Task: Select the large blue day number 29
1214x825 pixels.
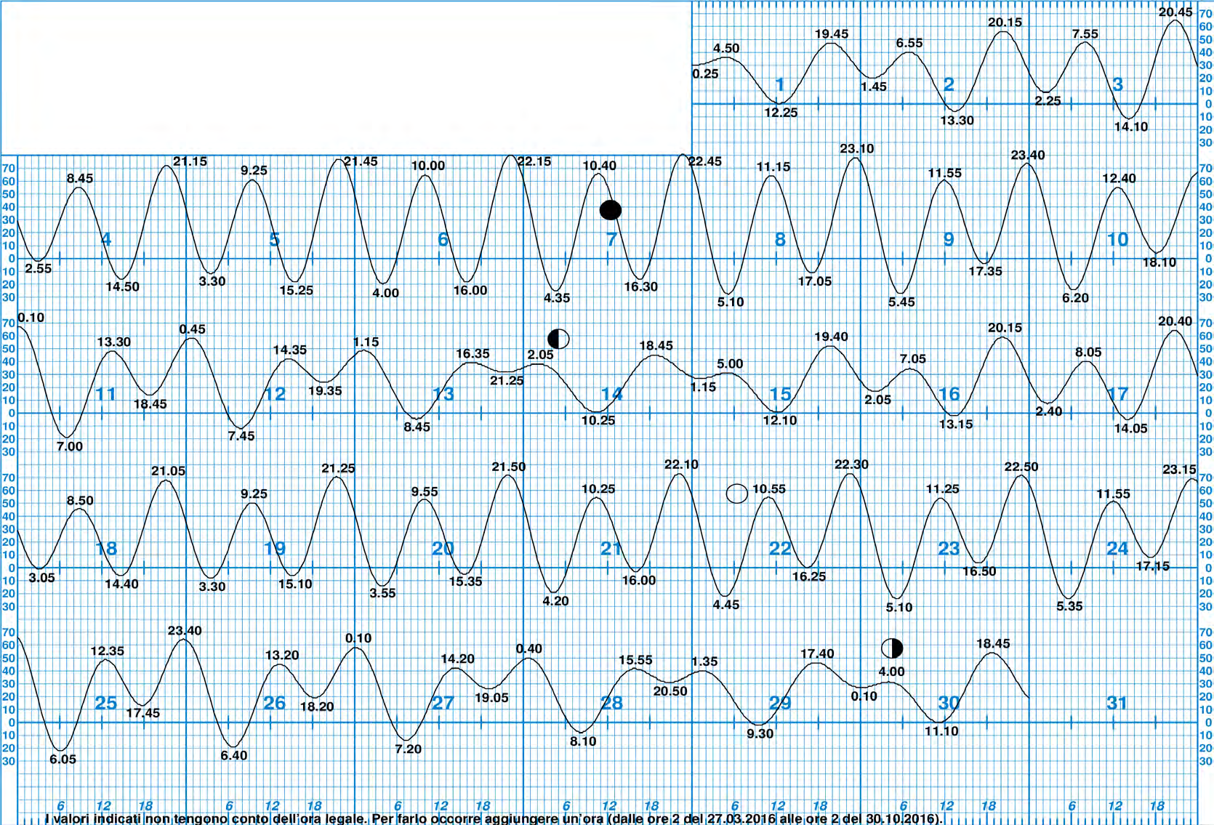Action: pyautogui.click(x=780, y=703)
